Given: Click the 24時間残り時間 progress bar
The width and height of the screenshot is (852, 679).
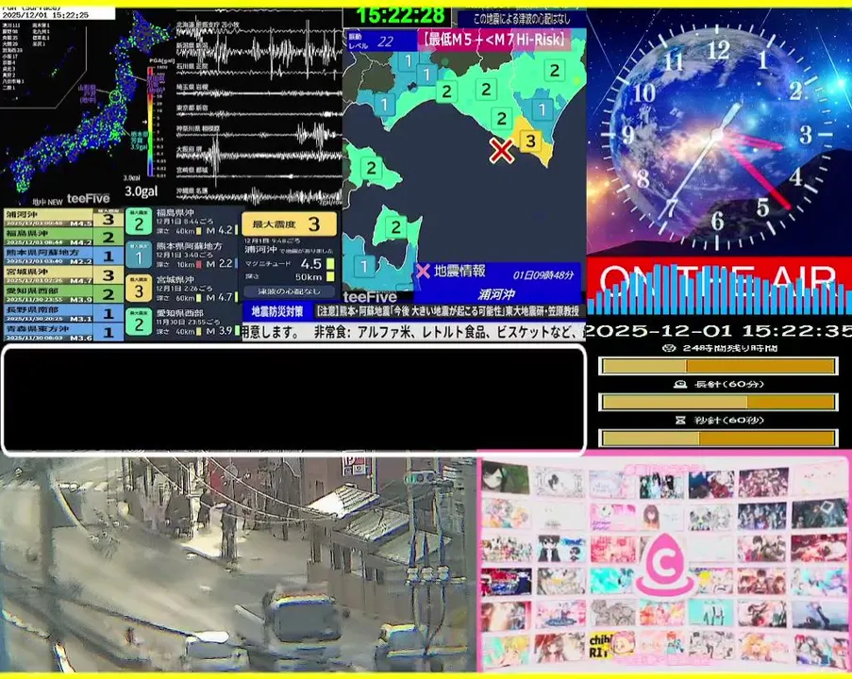Looking at the screenshot, I should pos(718,366).
